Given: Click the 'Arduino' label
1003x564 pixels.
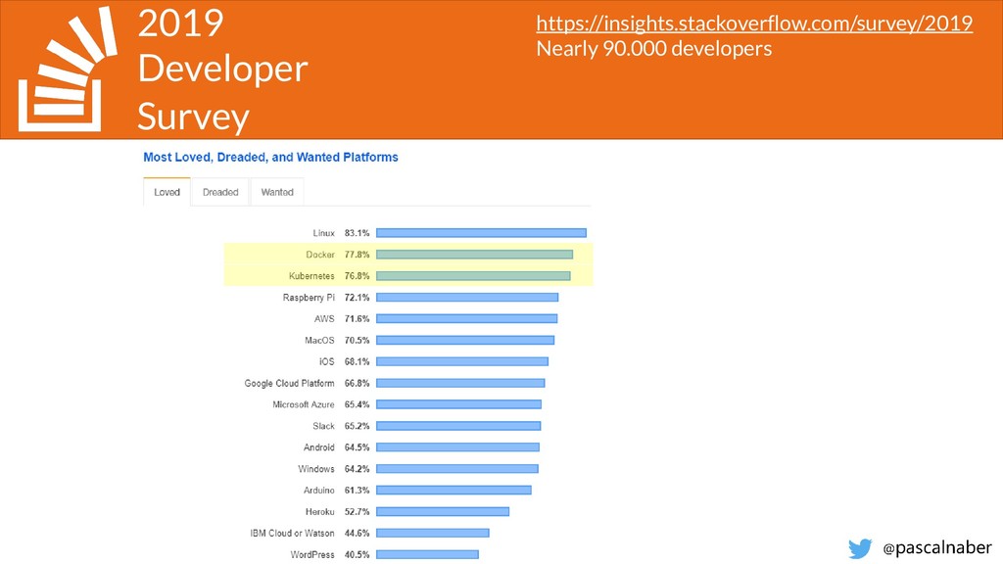Looking at the screenshot, I should click(319, 490).
